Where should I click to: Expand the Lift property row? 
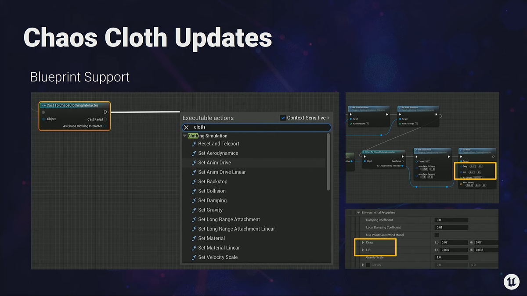point(363,250)
